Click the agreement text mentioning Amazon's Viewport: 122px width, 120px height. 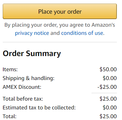[x=60, y=25]
